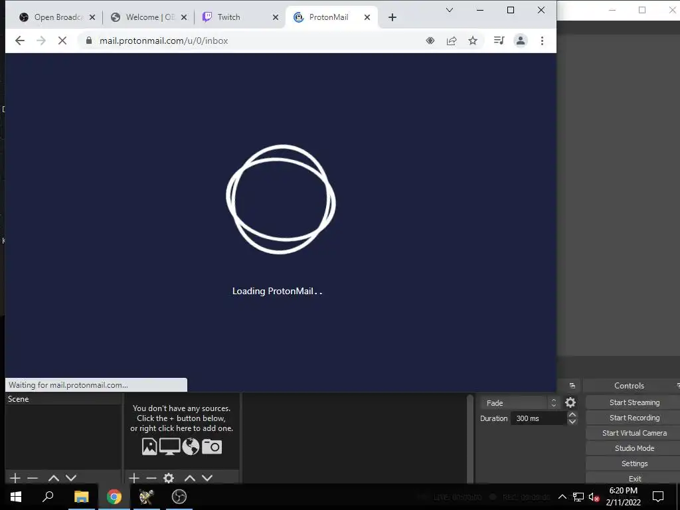This screenshot has width=680, height=510.
Task: Open Chrome's three-dot menu
Action: click(x=542, y=41)
